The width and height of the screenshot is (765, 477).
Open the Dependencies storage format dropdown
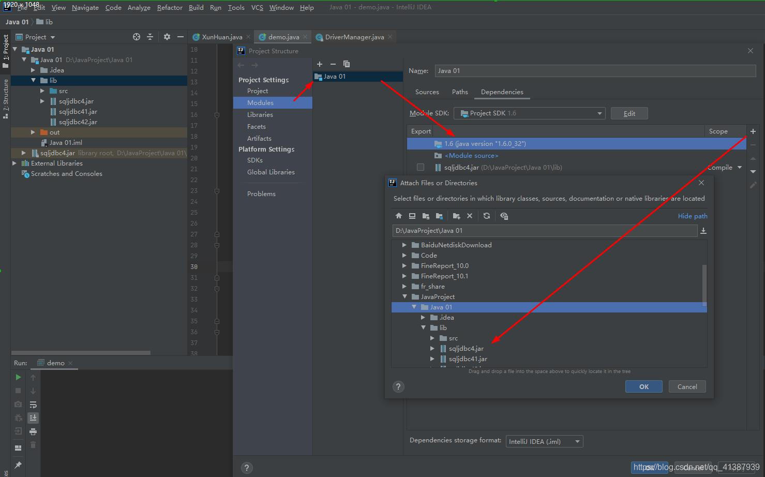pyautogui.click(x=544, y=441)
